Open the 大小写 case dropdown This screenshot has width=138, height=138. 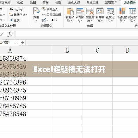click(x=17, y=9)
